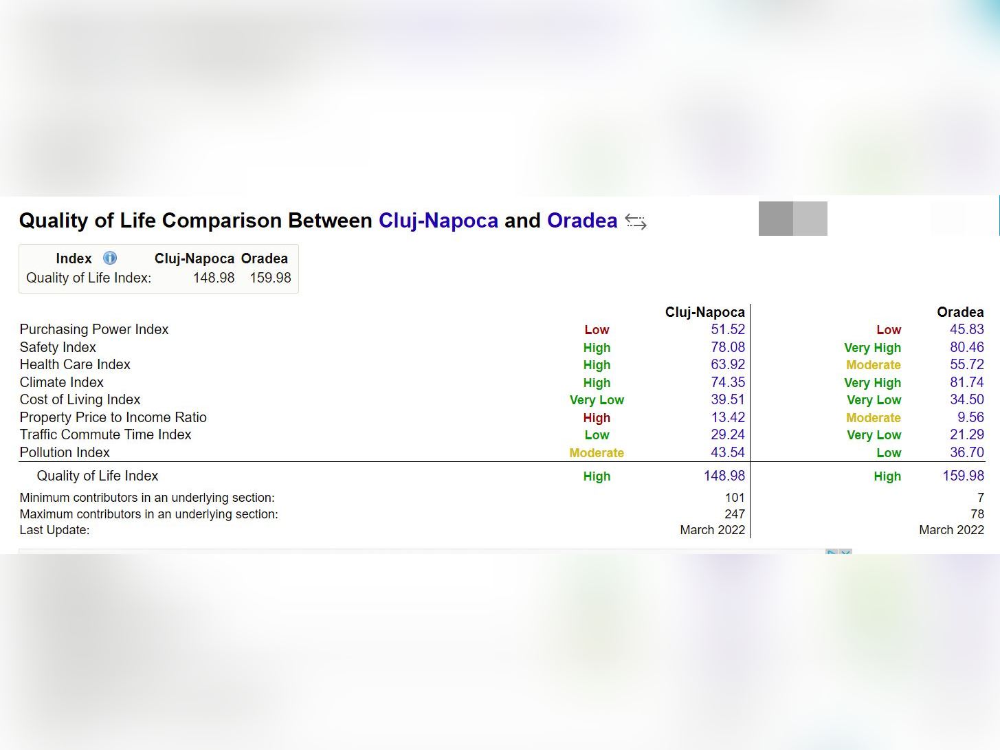Viewport: 1000px width, 750px height.
Task: Click Oradea Quality of Life value 159.98 in bottom row
Action: (963, 476)
